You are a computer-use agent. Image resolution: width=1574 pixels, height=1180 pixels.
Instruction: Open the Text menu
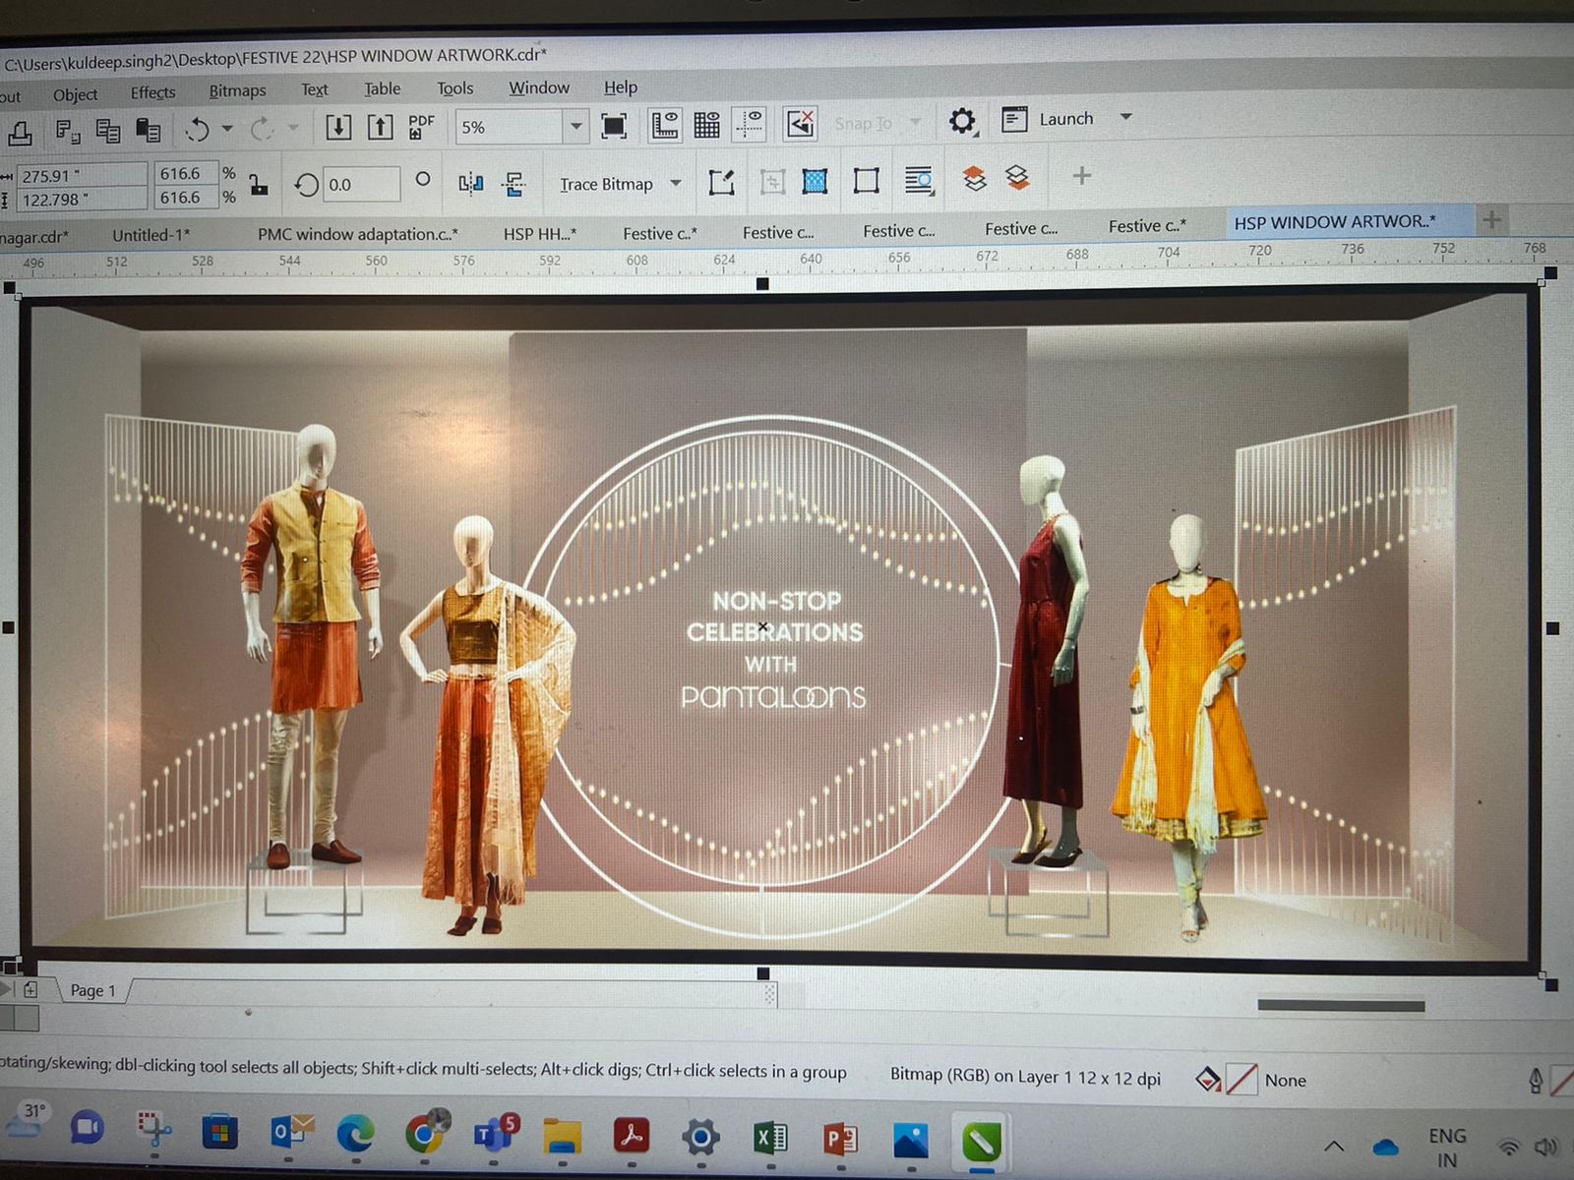(315, 89)
